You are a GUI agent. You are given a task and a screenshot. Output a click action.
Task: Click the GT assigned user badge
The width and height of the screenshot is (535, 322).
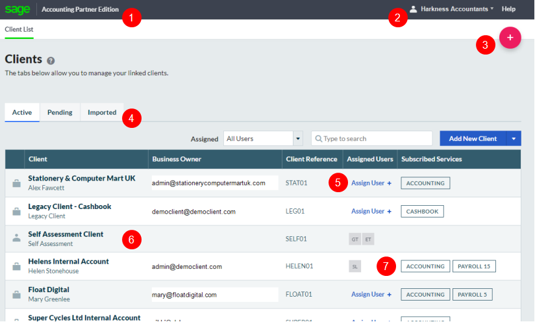point(355,239)
